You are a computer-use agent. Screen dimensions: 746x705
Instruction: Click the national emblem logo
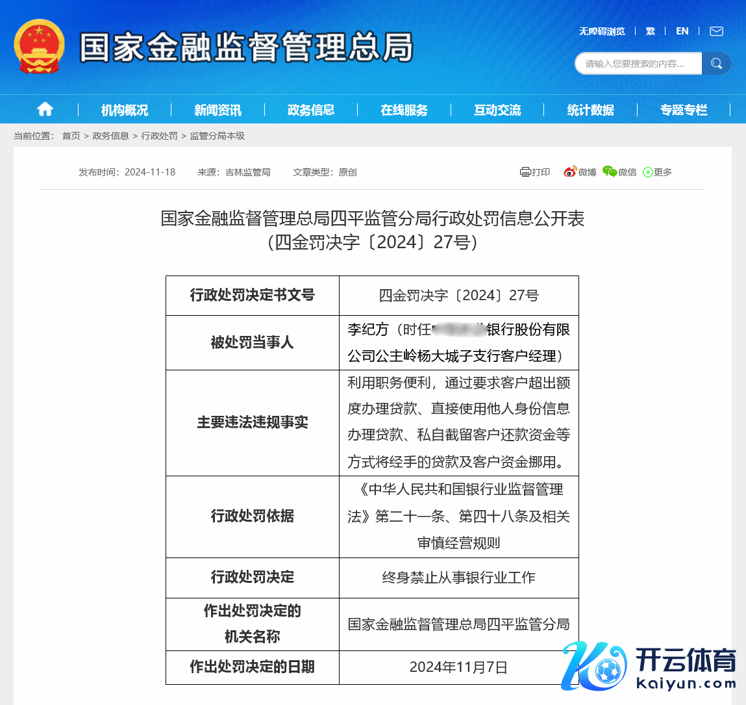tap(39, 47)
